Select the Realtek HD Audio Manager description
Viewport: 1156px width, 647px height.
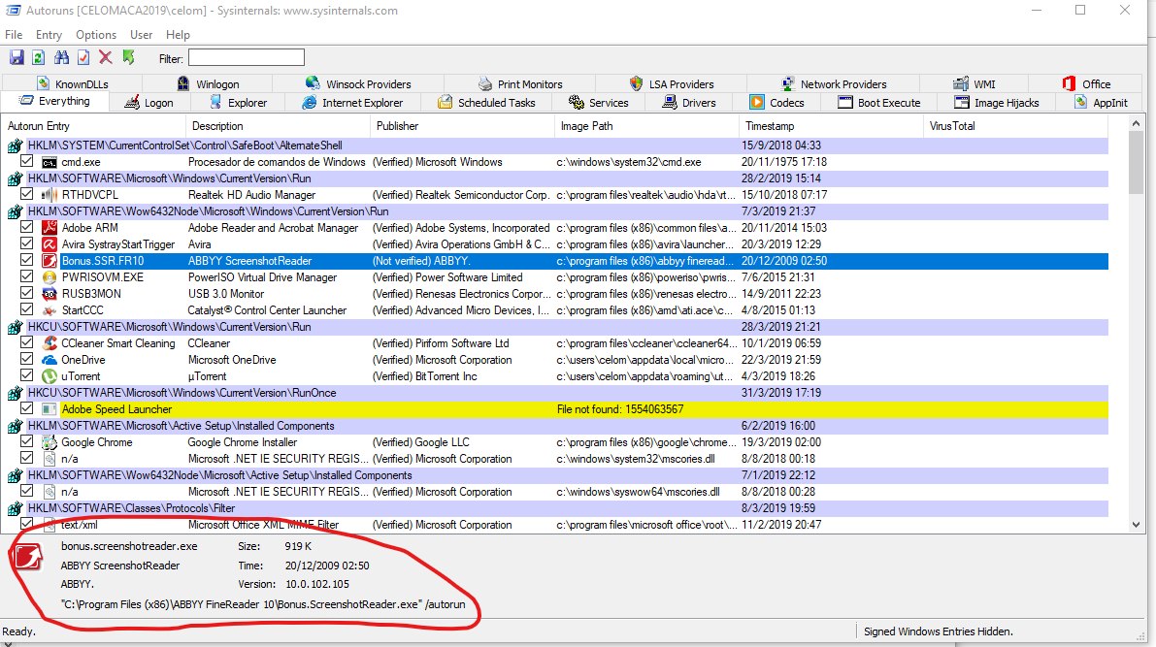pos(251,195)
